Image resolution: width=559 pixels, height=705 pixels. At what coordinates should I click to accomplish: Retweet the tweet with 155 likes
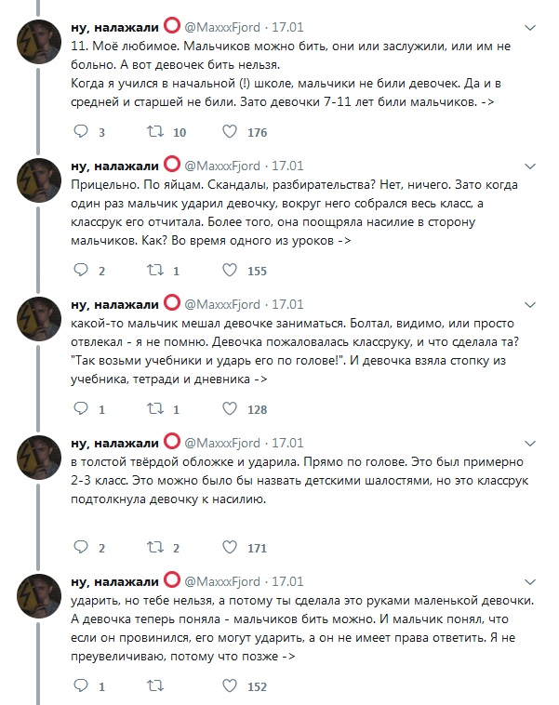(x=155, y=270)
